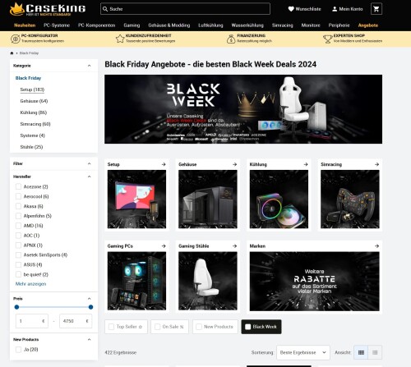Tick the be quiet! manufacturer checkbox
The image size is (411, 367).
click(18, 274)
